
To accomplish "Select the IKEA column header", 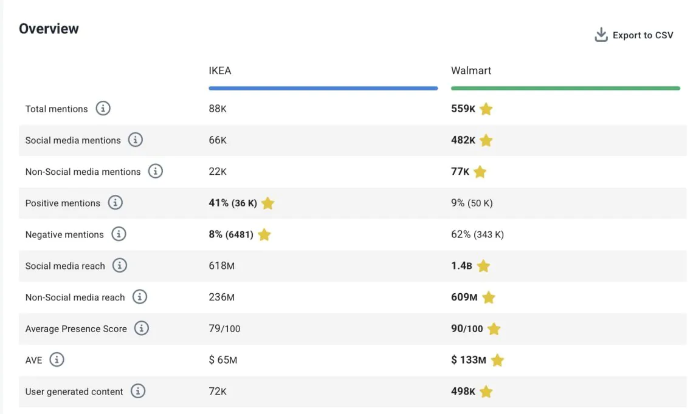I will pos(220,70).
